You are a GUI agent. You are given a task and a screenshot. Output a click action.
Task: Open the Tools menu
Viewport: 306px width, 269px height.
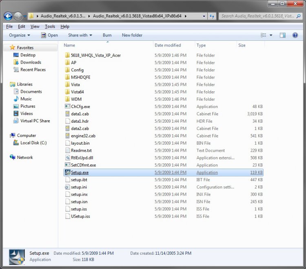[50, 26]
